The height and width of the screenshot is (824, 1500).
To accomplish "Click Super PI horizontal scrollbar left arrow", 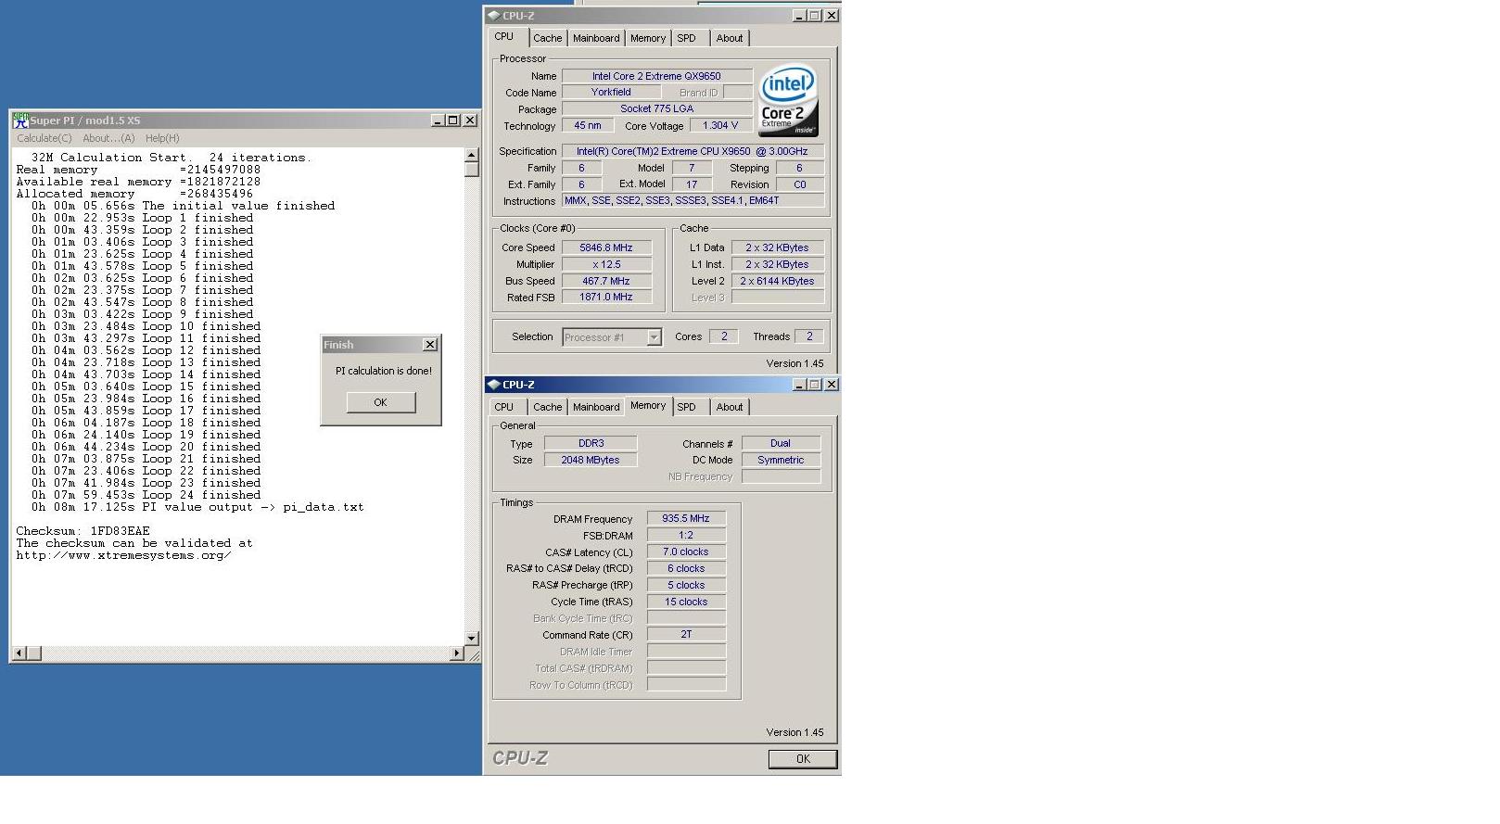I will 19,653.
